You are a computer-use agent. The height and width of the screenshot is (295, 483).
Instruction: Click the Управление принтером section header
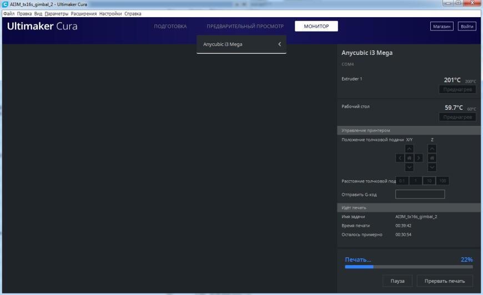[409, 130]
